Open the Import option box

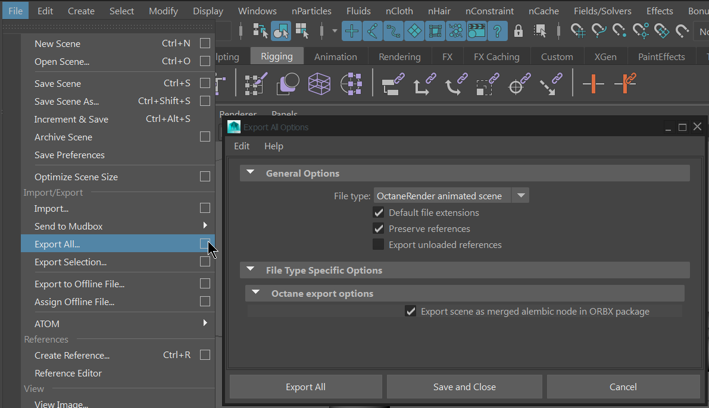pos(205,208)
